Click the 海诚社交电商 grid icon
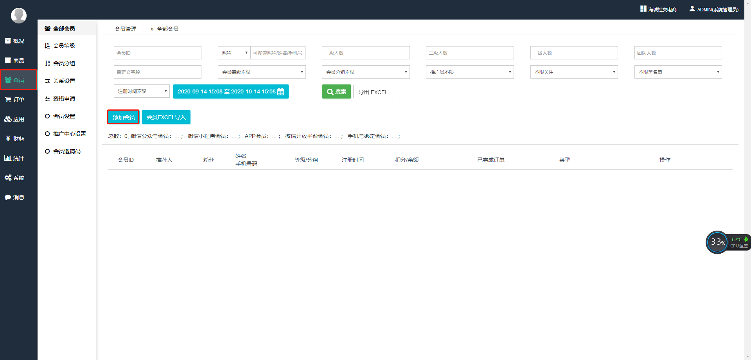Image resolution: width=751 pixels, height=360 pixels. click(643, 9)
